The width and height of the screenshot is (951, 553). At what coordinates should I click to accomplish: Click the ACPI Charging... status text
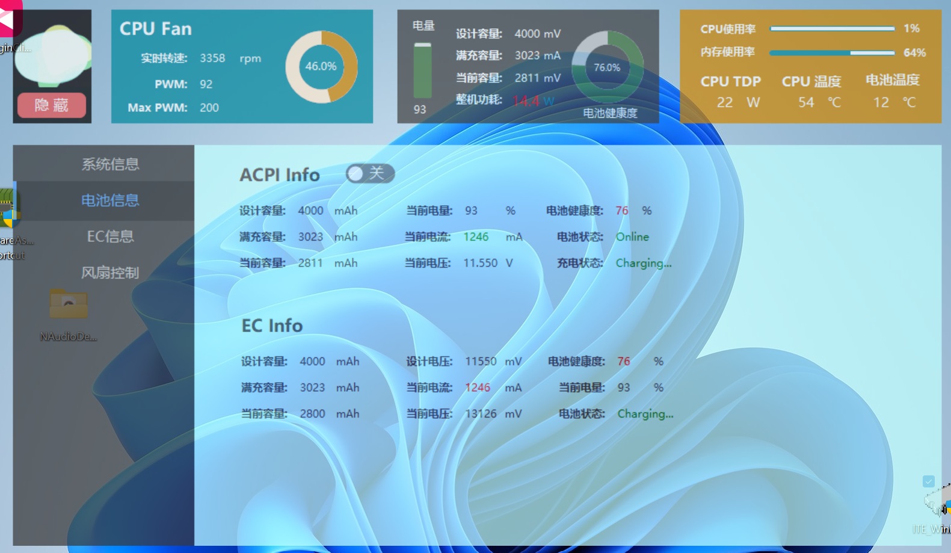coord(643,263)
